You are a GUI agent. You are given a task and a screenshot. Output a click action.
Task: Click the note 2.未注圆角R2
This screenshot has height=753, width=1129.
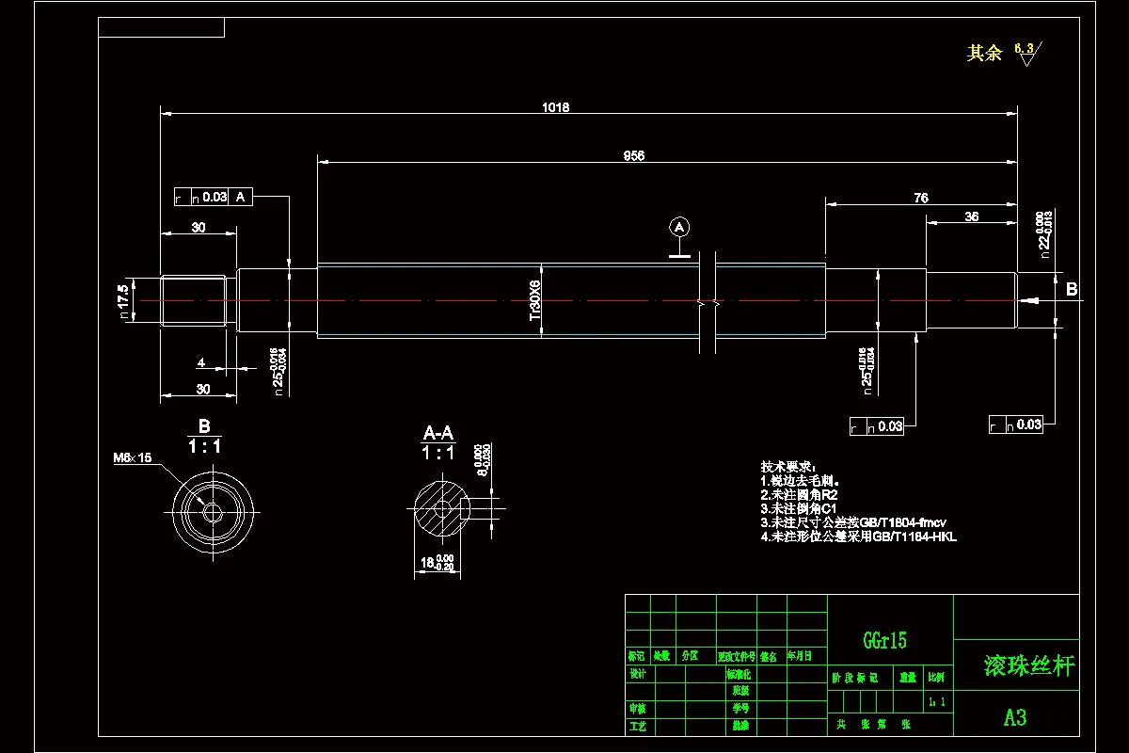tap(799, 494)
